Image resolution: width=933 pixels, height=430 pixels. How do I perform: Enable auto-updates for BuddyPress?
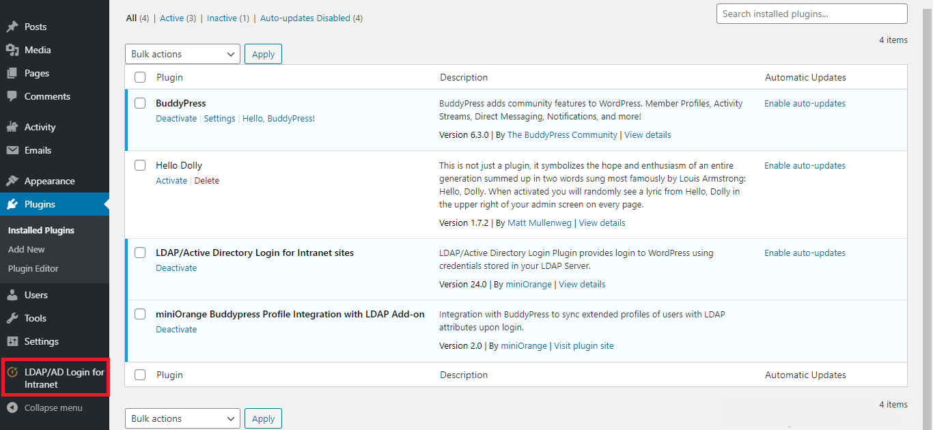(805, 103)
